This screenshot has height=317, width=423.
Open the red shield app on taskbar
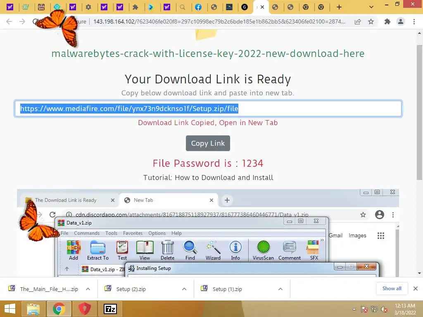tap(84, 309)
